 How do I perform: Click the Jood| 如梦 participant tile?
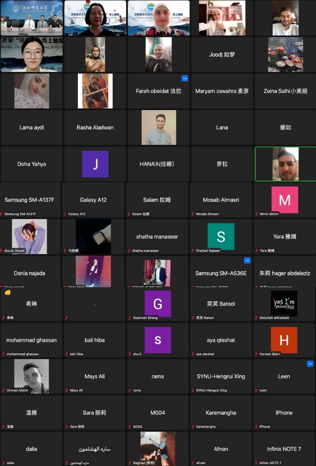point(222,54)
